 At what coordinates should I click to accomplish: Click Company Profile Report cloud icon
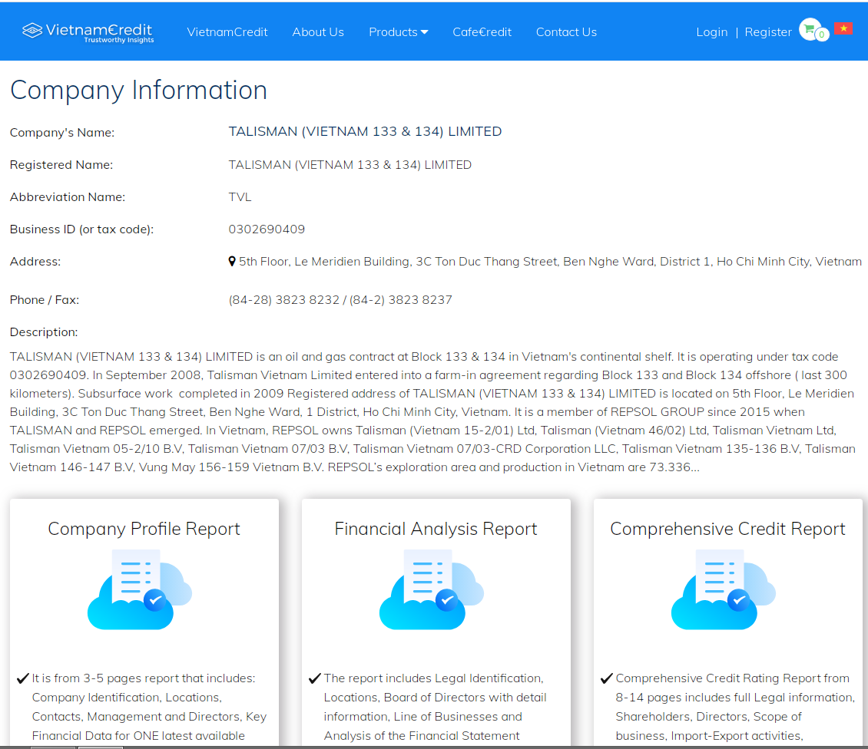click(x=140, y=589)
